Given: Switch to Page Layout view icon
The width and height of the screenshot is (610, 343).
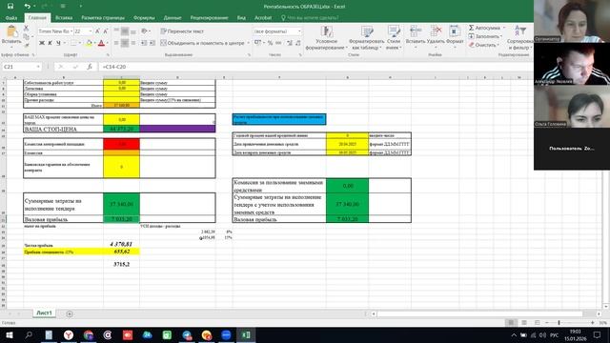Looking at the screenshot, I should 524,322.
